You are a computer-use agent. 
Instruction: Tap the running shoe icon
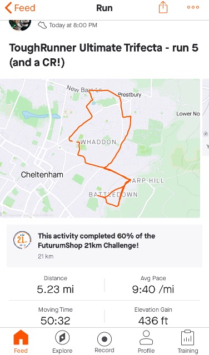pos(42,25)
